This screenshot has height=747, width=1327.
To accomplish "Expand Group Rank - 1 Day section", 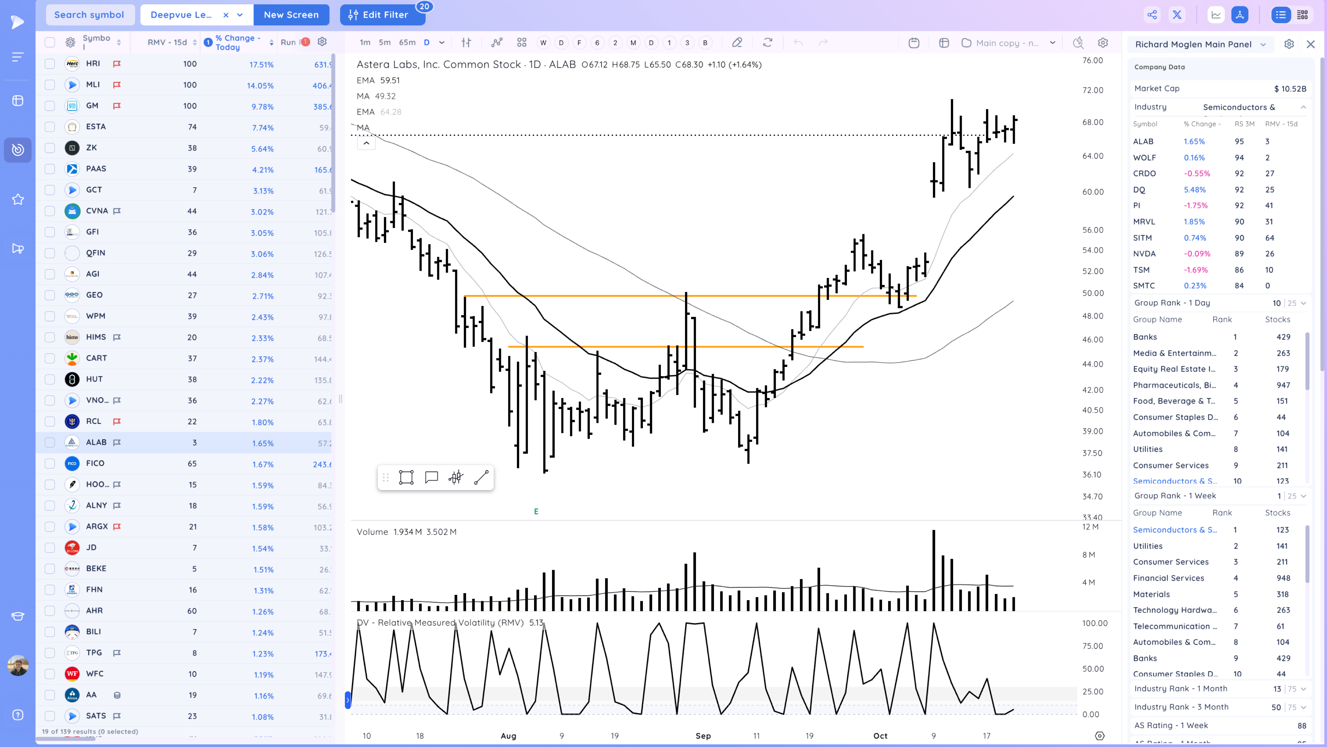I will (1303, 303).
